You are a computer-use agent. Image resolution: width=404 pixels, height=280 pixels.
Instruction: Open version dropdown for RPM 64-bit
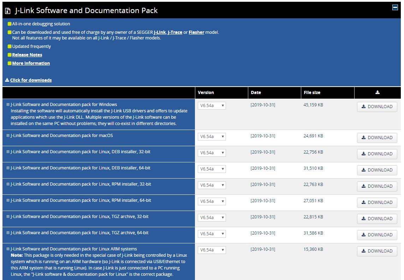(212, 201)
